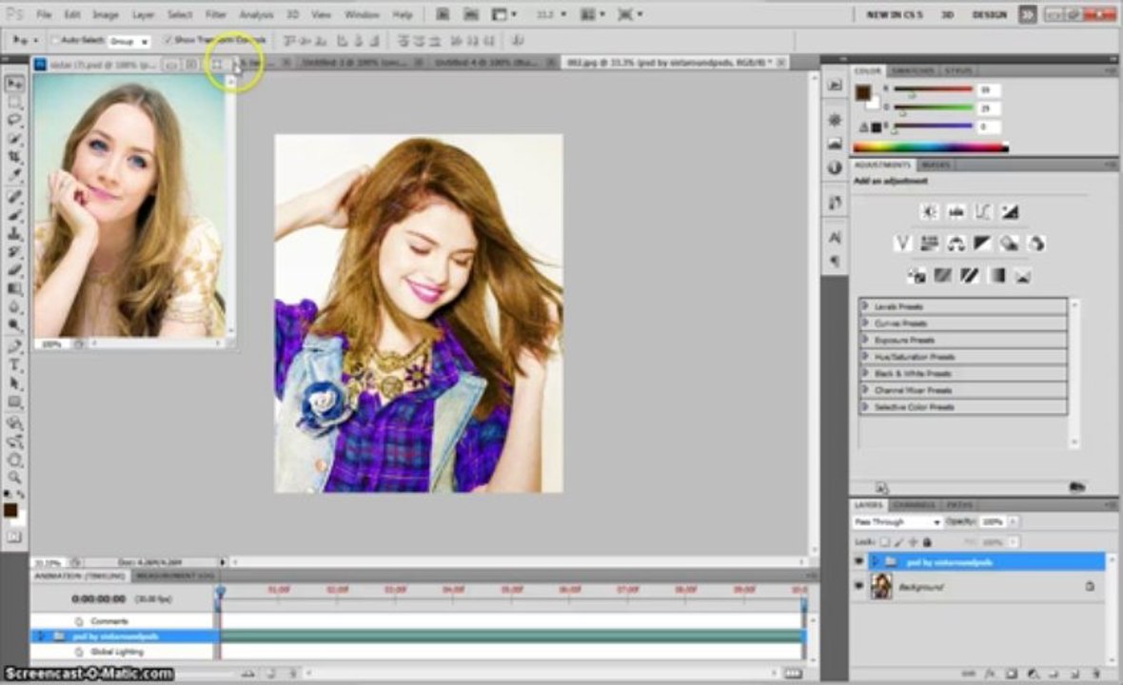The image size is (1123, 685).
Task: Click the Design workspace button
Action: click(989, 14)
